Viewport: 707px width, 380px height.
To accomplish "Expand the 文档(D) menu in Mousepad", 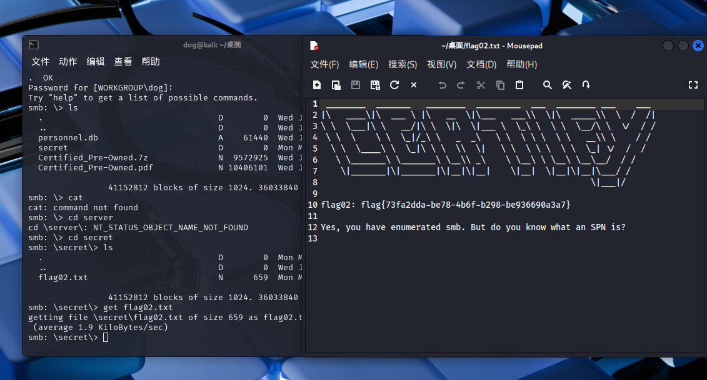I will tap(481, 64).
